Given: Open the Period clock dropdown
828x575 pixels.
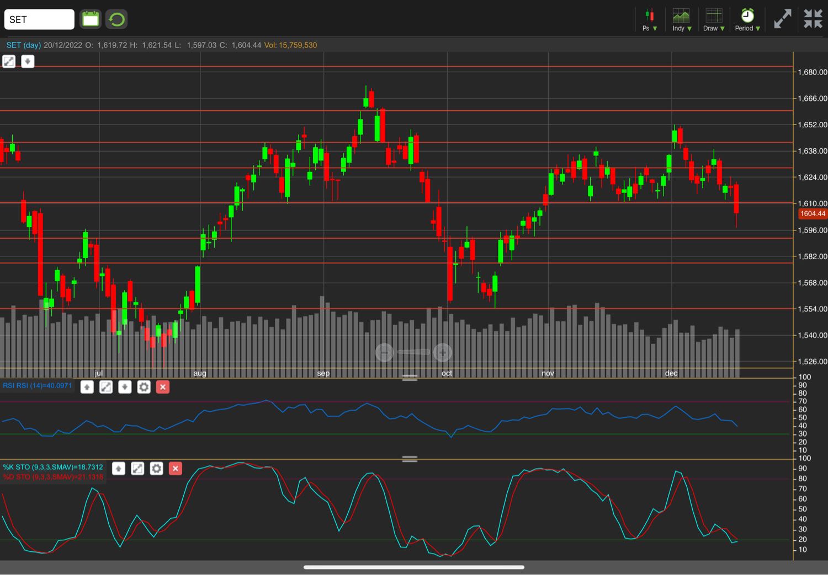Looking at the screenshot, I should [x=747, y=19].
